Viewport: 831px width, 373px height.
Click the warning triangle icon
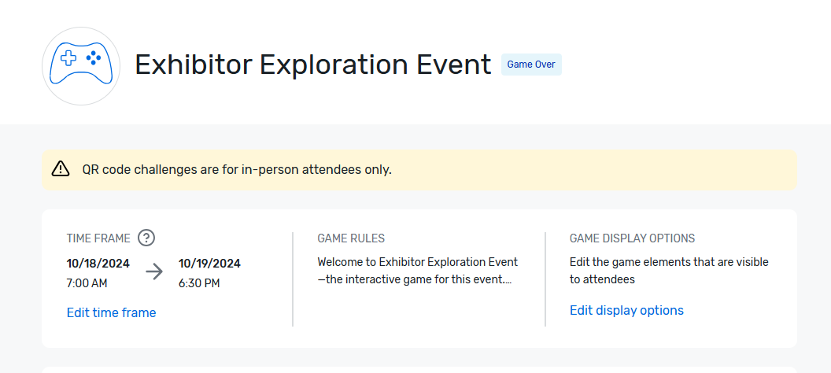[x=61, y=169]
